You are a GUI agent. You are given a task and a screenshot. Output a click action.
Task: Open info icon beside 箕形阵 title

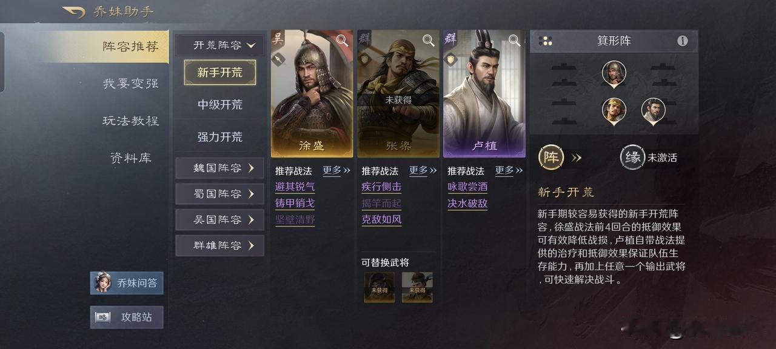(683, 41)
